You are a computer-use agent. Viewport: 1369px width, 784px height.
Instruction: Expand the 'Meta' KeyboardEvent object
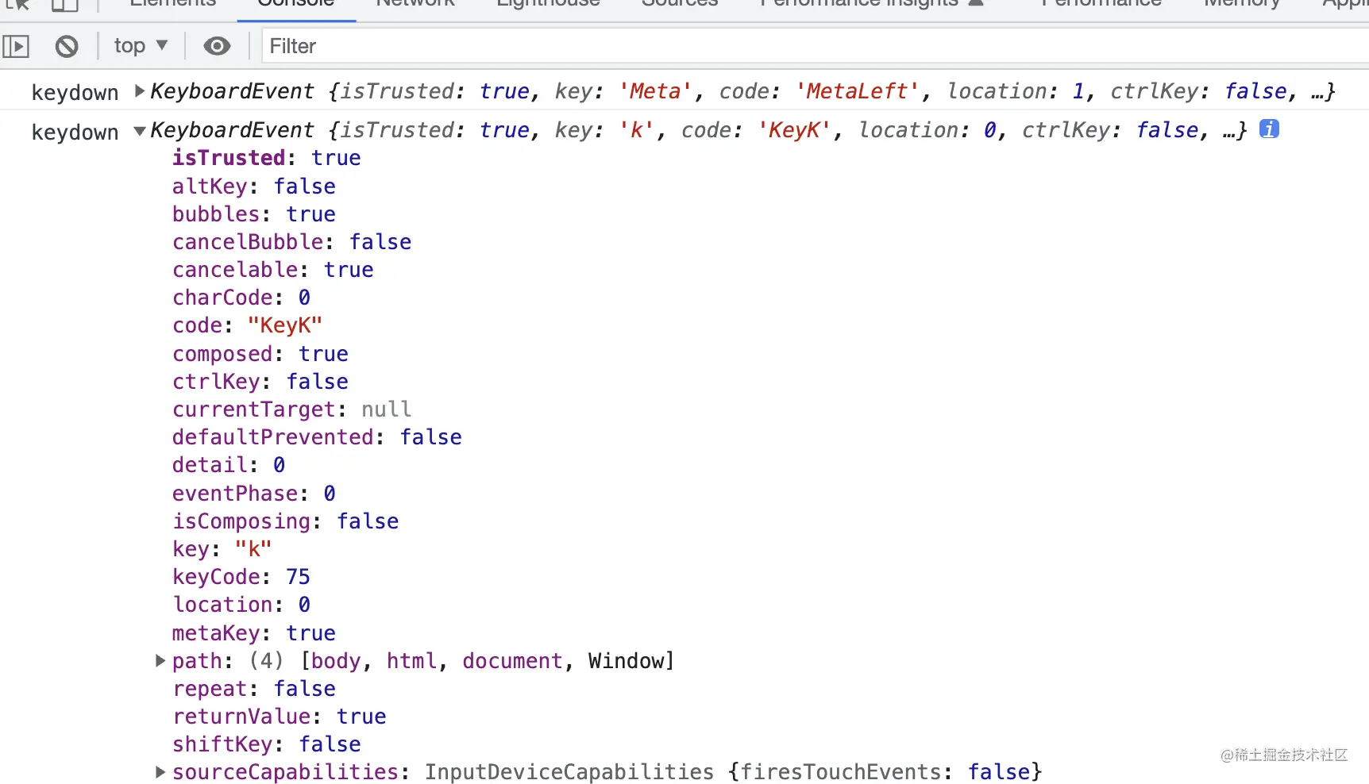tap(140, 90)
